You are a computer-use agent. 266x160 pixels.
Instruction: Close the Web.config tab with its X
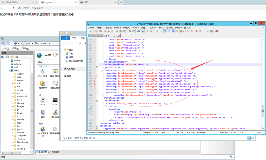click(x=119, y=36)
